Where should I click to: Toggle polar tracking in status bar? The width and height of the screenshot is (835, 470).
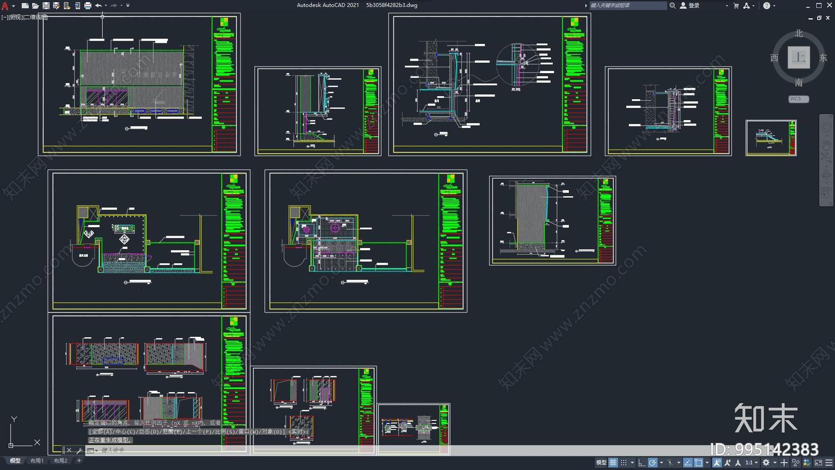(652, 463)
